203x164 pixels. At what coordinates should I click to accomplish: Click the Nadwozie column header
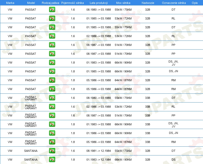[148, 3]
